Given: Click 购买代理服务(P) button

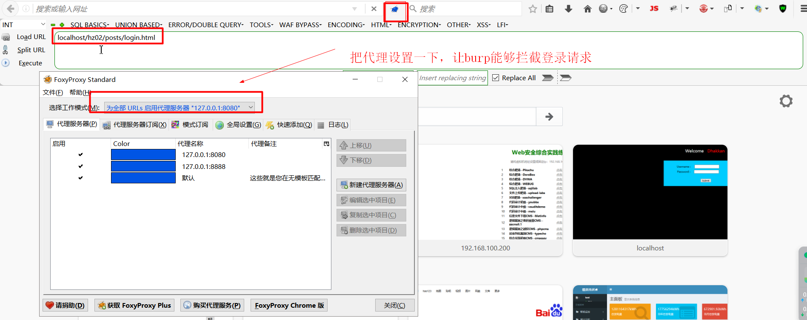Looking at the screenshot, I should (x=212, y=305).
